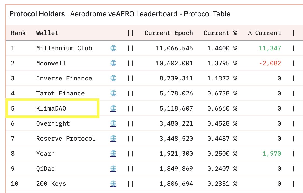Click the green 11,347 delta value
The image size is (303, 193).
270,48
